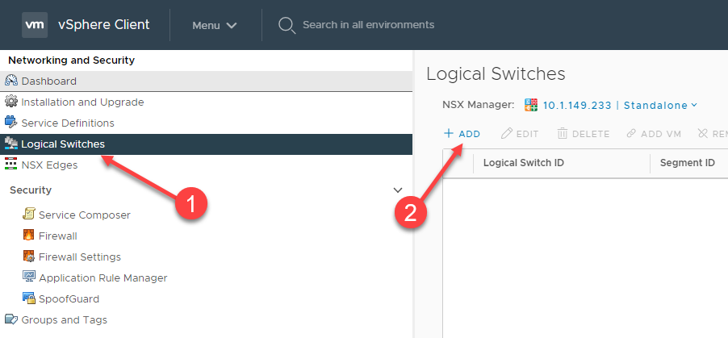The height and width of the screenshot is (338, 728).
Task: Open the Firewall page
Action: click(x=58, y=236)
